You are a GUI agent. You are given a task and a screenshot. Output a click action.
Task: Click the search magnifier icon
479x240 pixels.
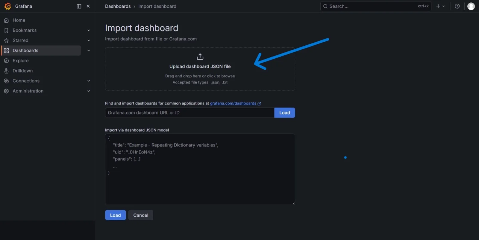325,6
